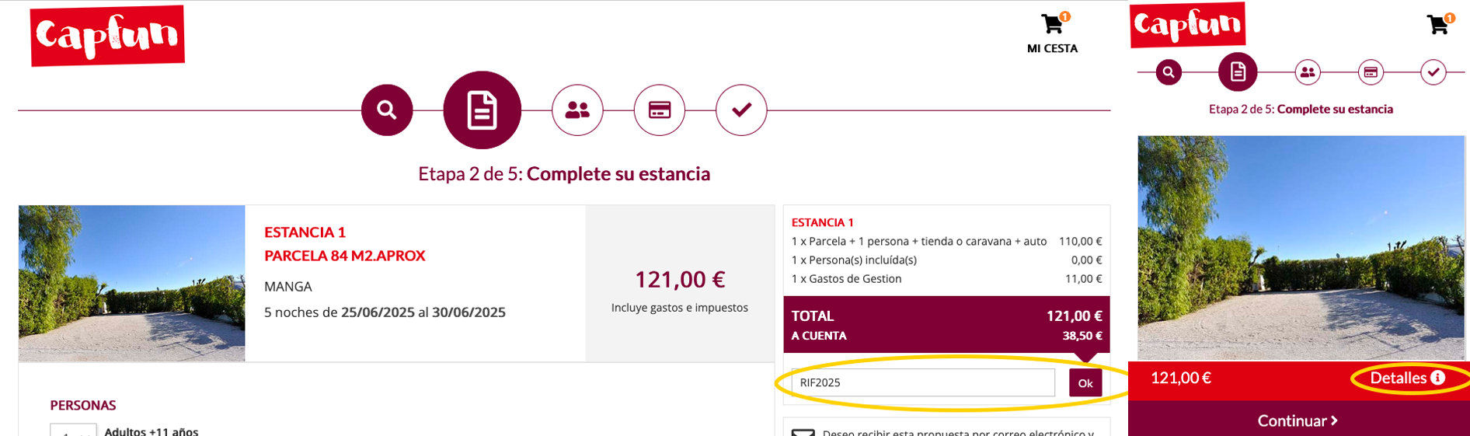Jump to the payment card step in desktop progress bar

point(659,110)
